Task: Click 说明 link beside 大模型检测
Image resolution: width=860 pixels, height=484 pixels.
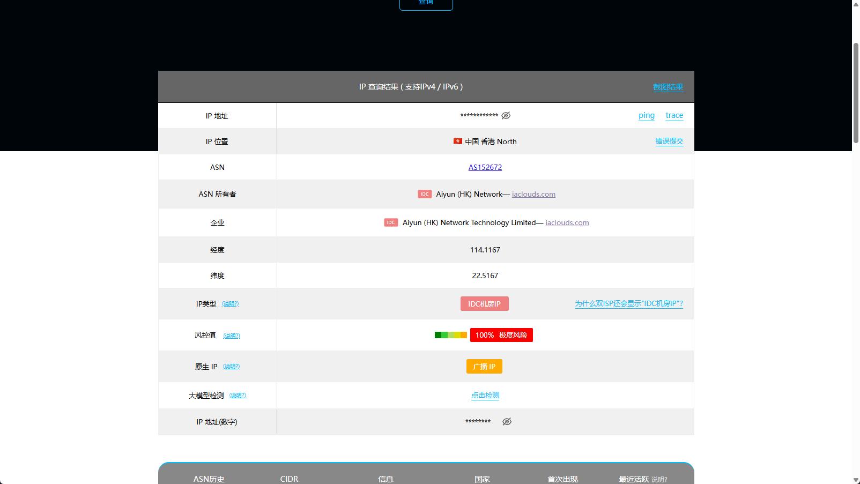Action: click(238, 396)
